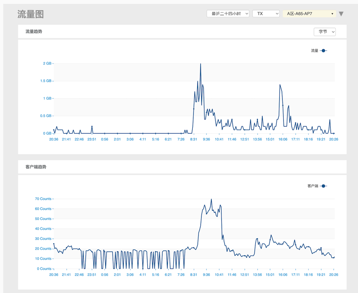Click the 16:06 traffic spike peak
The image size is (358, 293).
[280, 85]
